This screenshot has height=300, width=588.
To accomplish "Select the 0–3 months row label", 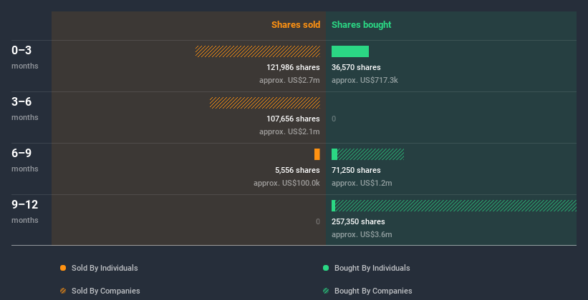I will (25, 57).
